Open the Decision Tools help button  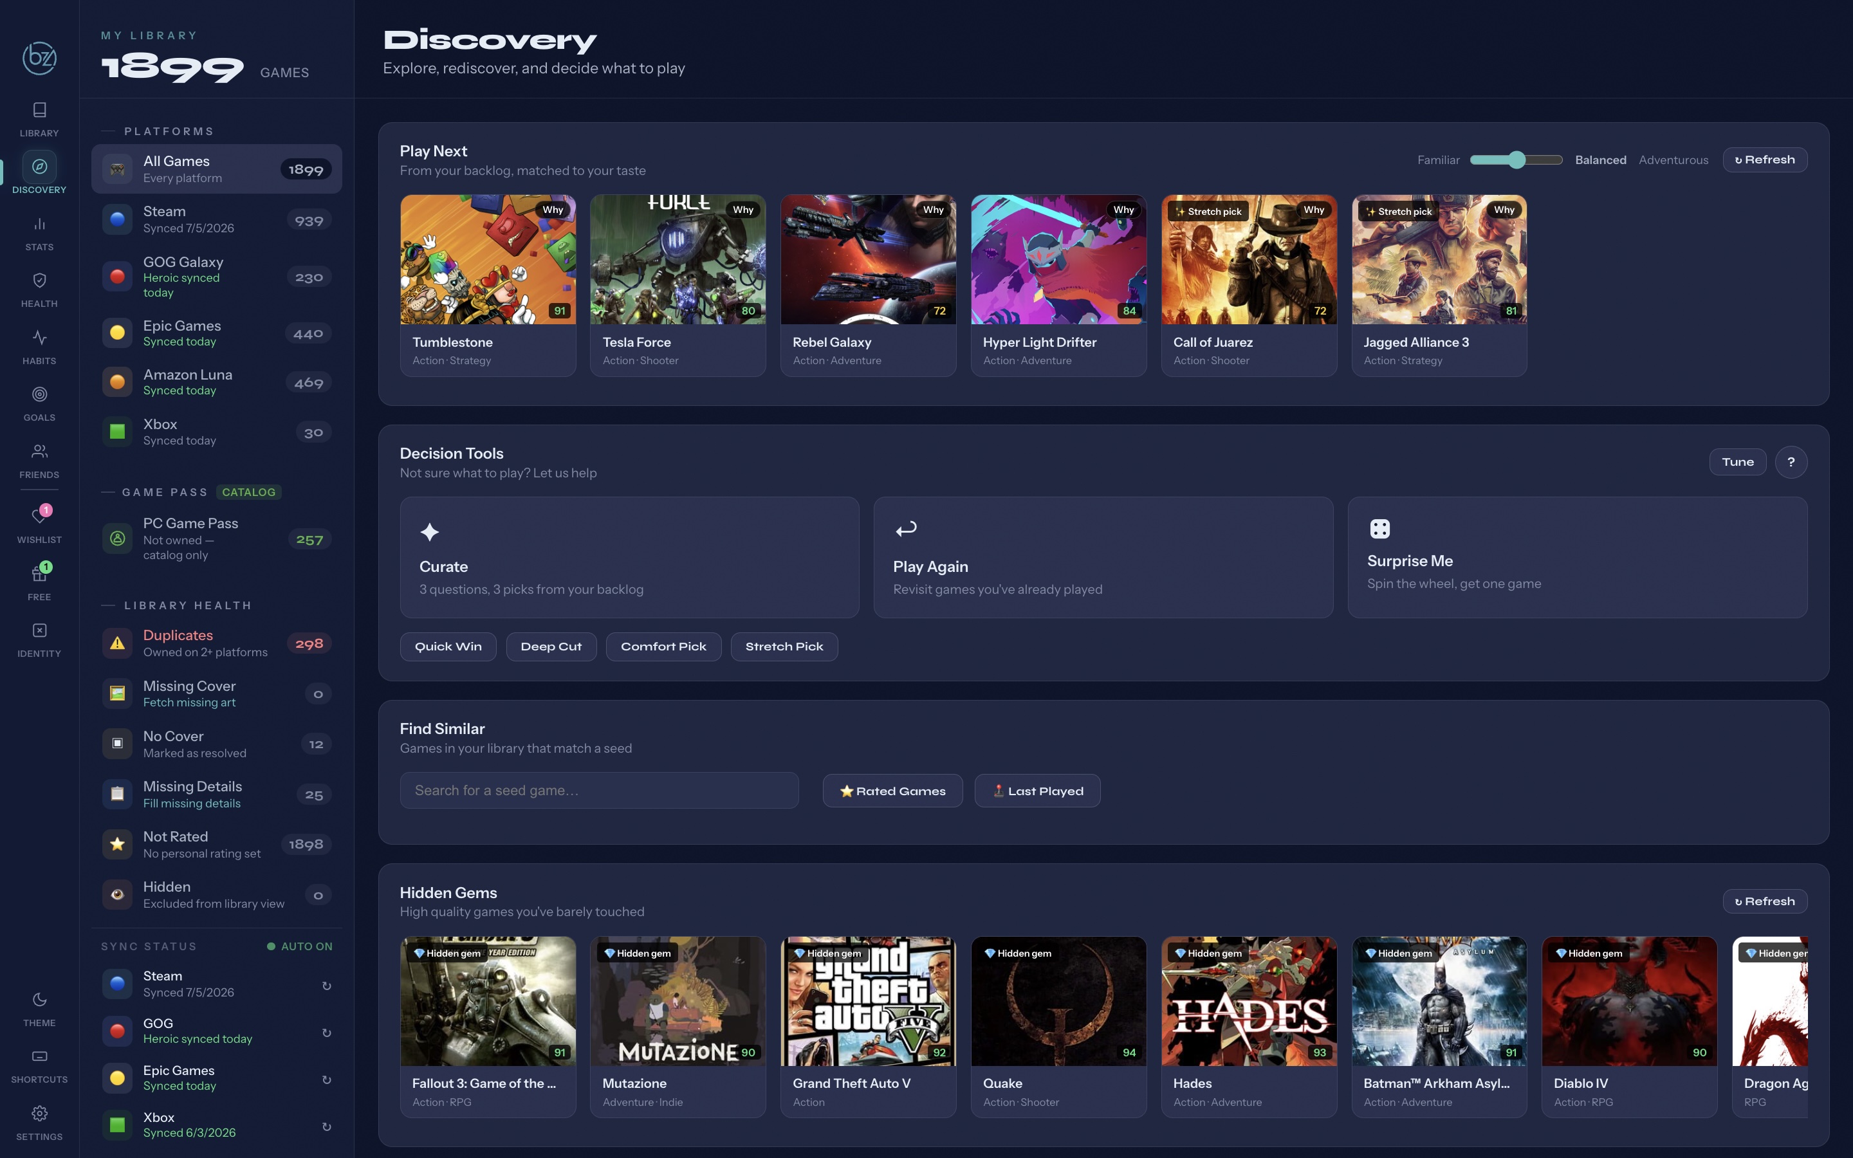click(x=1791, y=462)
